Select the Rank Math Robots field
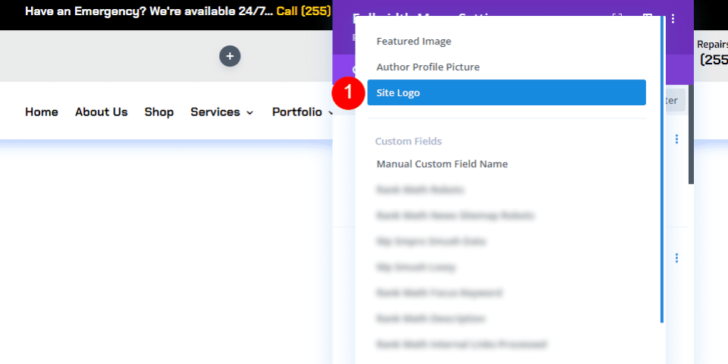This screenshot has width=728, height=364. tap(420, 190)
